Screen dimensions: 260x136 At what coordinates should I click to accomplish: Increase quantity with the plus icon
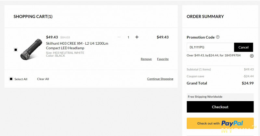tap(137, 37)
